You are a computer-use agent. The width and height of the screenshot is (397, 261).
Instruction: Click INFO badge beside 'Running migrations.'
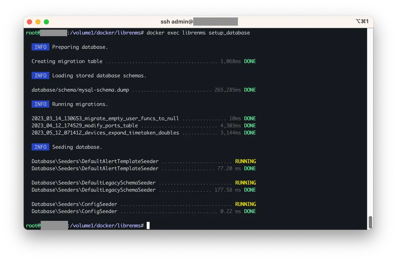(40, 104)
